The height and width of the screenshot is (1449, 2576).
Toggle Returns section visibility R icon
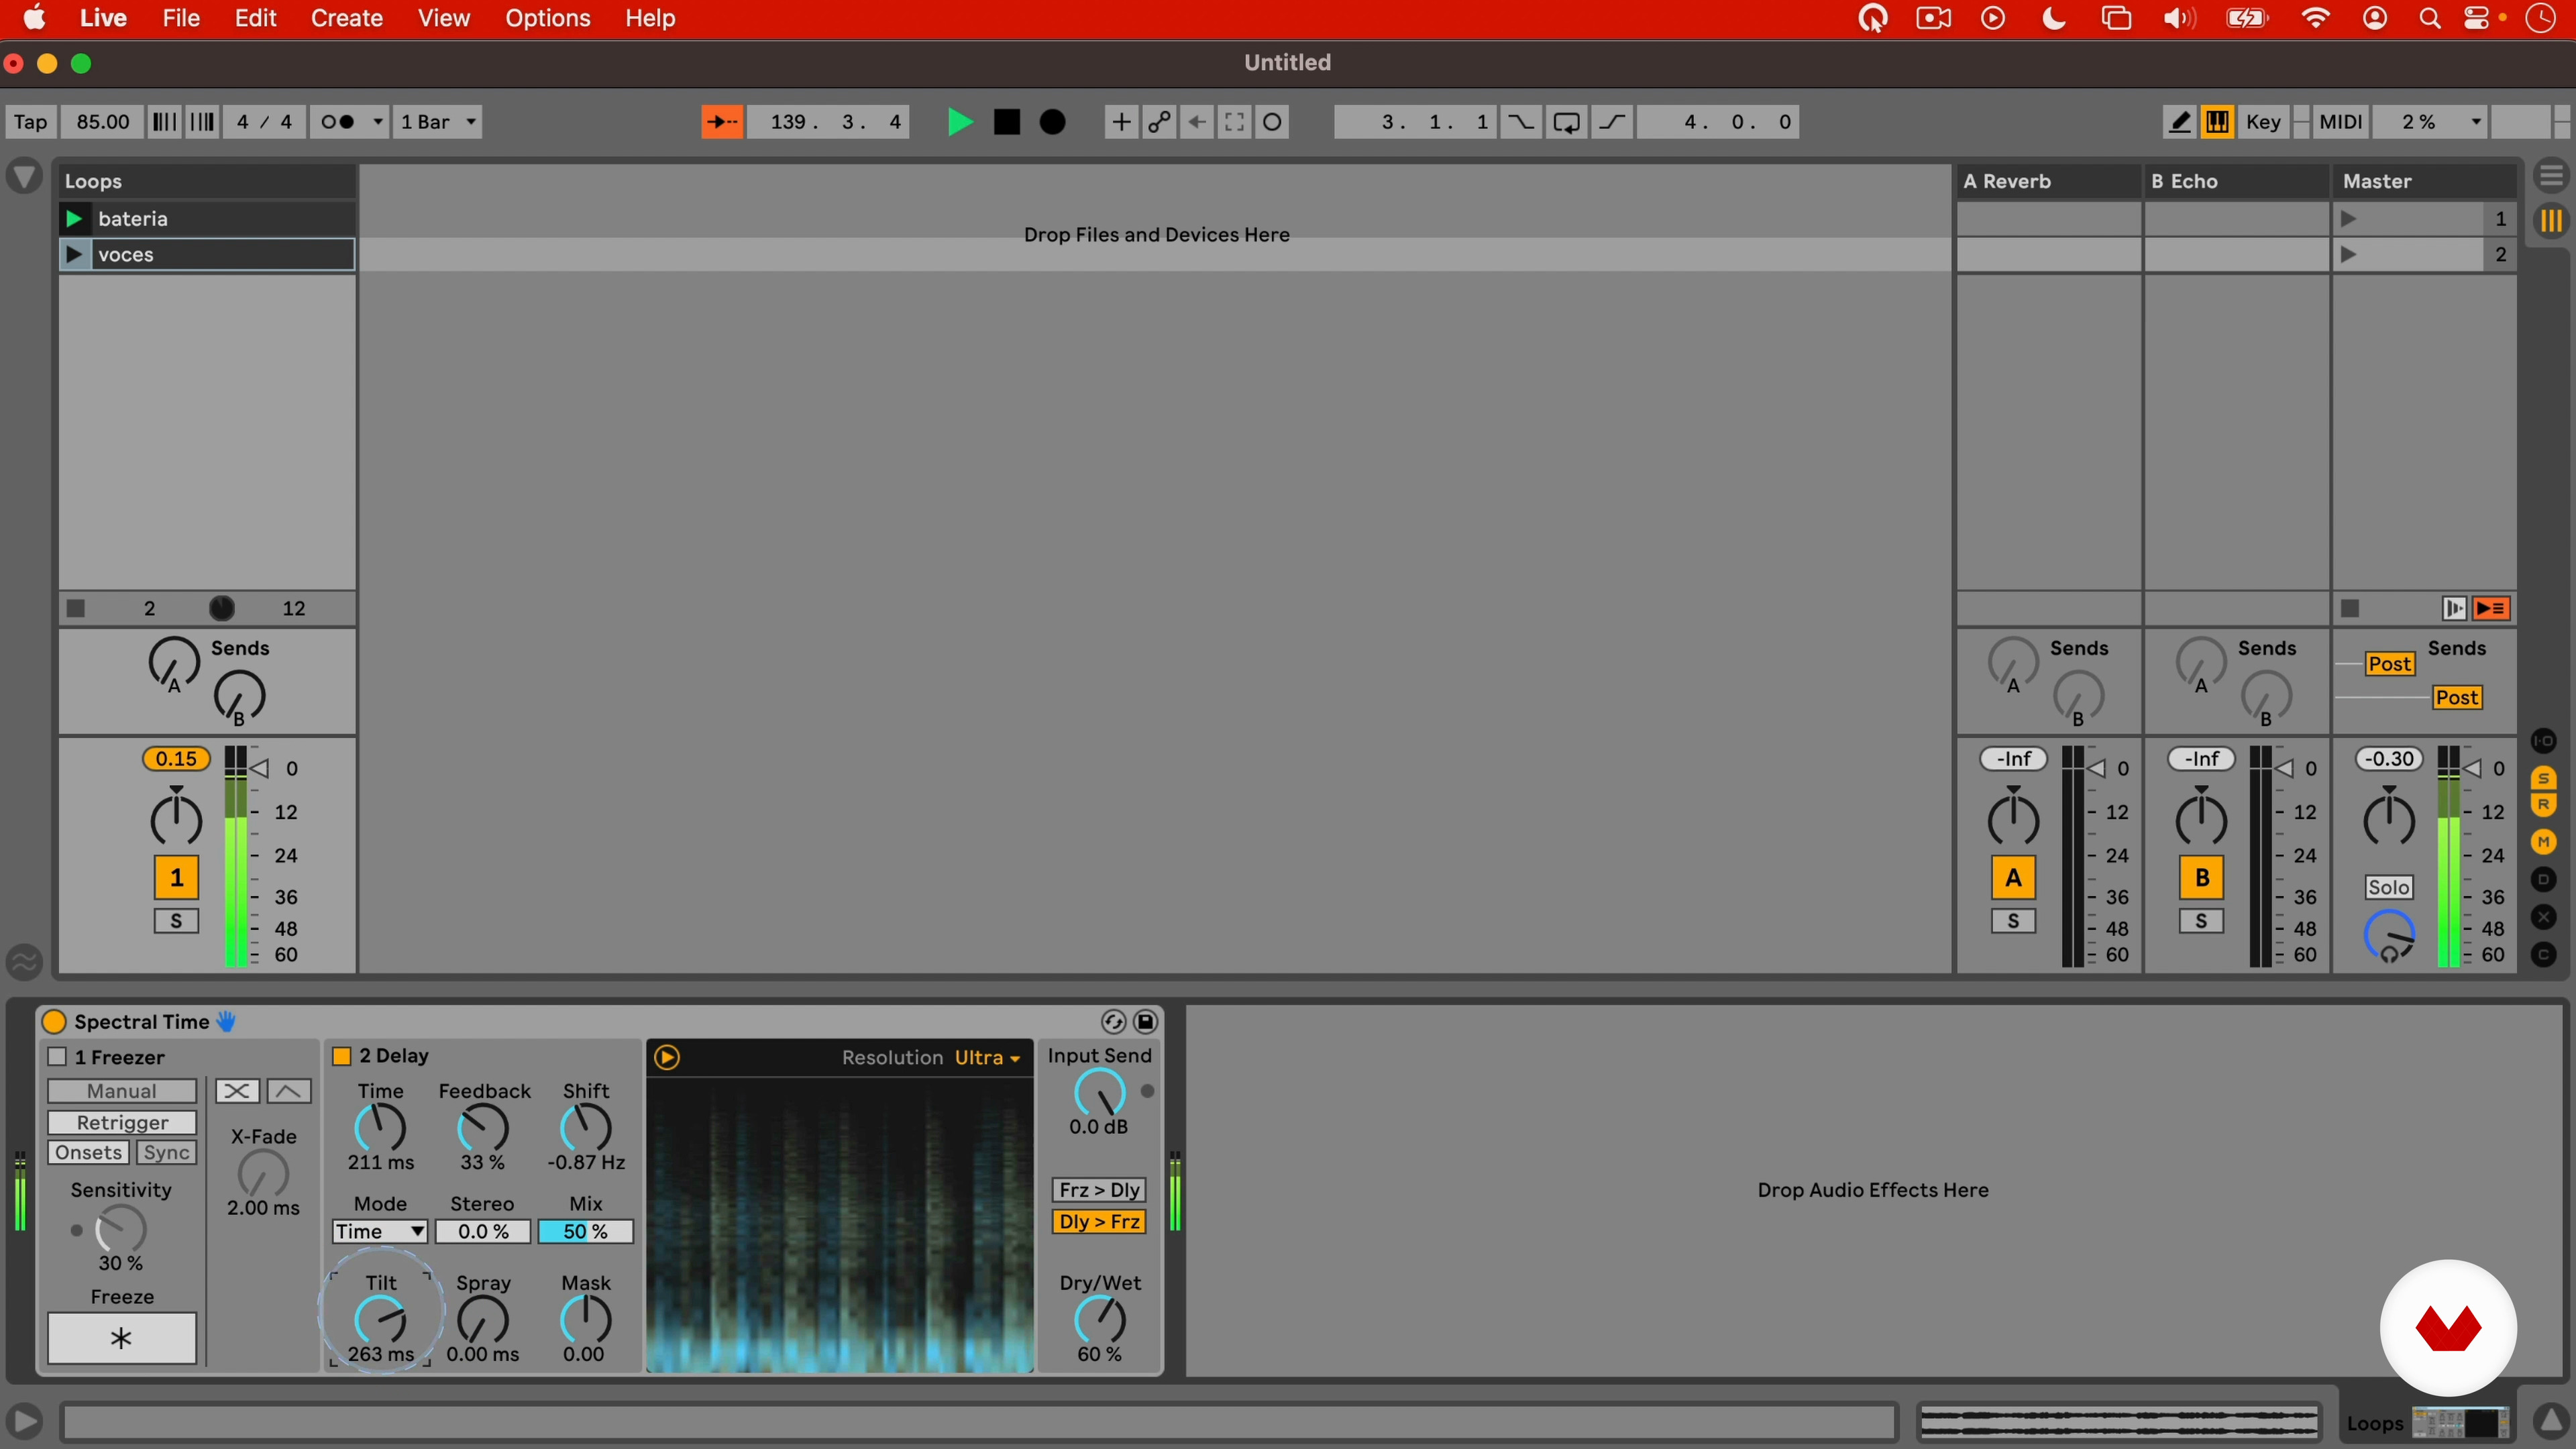2543,804
